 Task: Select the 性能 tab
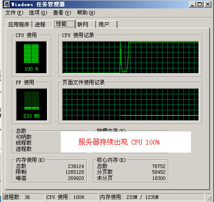[64, 24]
